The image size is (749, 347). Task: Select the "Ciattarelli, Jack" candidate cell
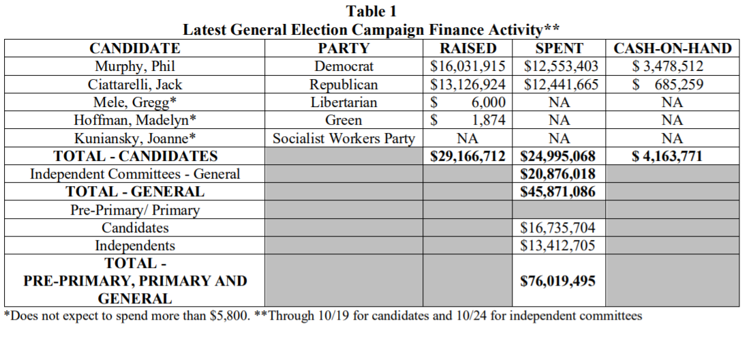coord(135,85)
